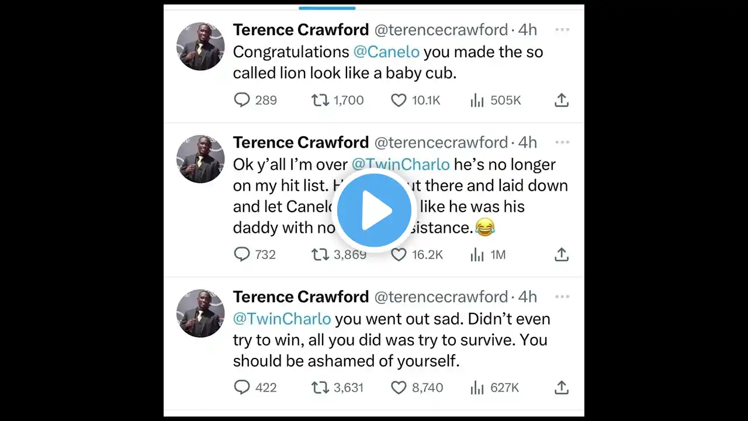748x421 pixels.
Task: Like the tweet with 16.2K likes
Action: (x=399, y=254)
